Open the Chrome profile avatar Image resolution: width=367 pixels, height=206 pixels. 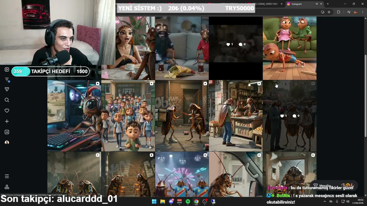[356, 12]
